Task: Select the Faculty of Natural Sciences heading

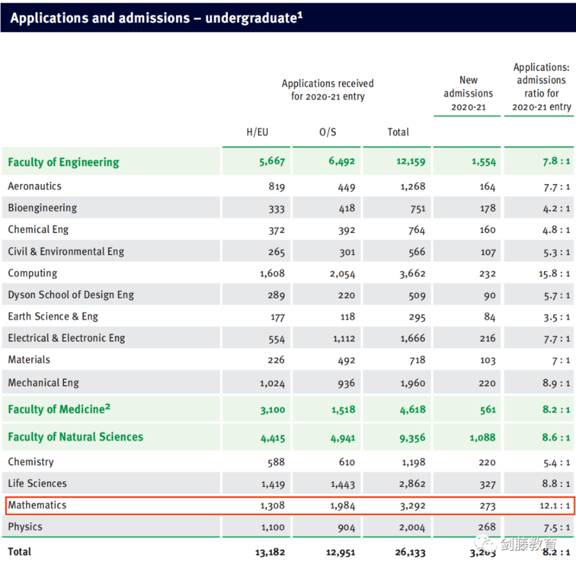Action: point(76,437)
